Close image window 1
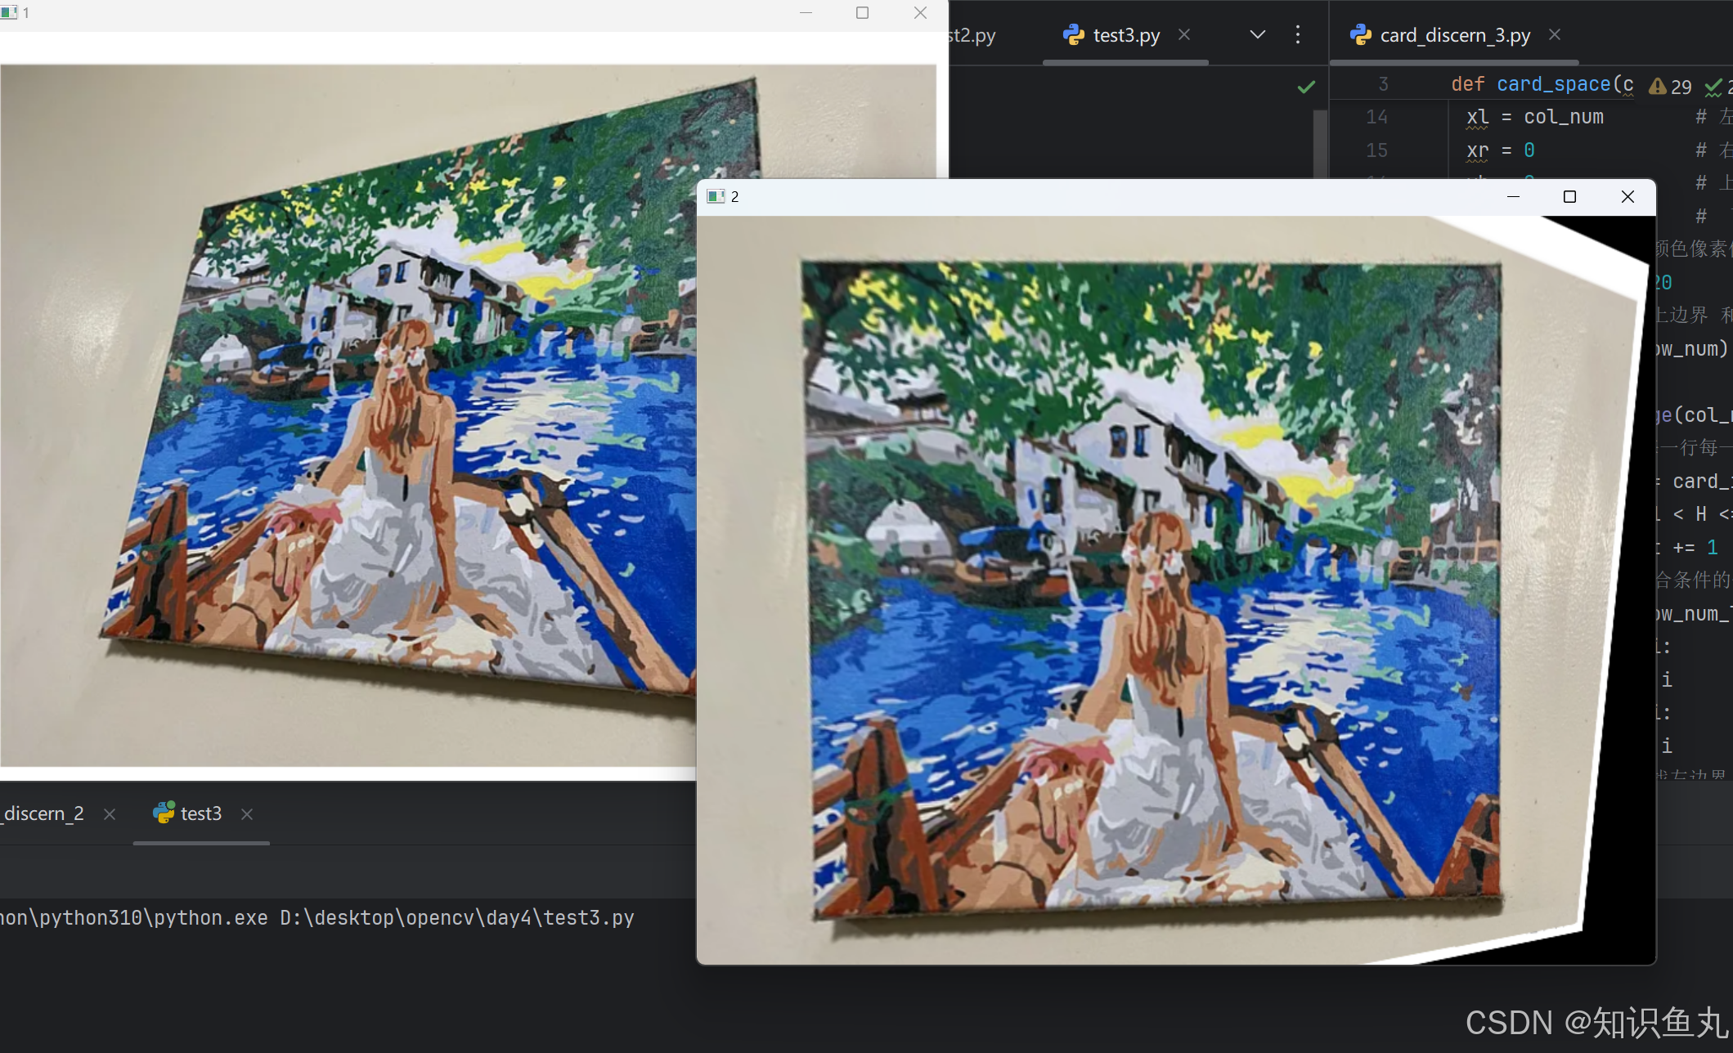 [920, 13]
